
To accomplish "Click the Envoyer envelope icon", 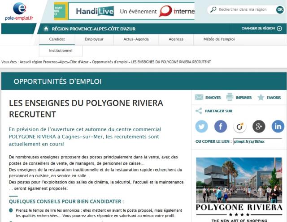I will [199, 97].
